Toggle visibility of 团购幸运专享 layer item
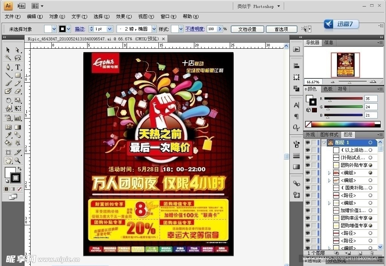 [308, 218]
